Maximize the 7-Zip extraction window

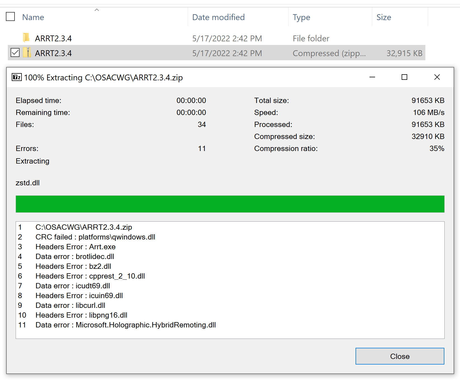pos(404,77)
